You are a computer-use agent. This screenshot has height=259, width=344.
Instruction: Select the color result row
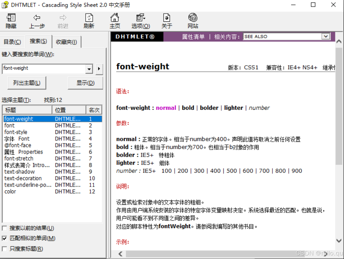[53, 191]
